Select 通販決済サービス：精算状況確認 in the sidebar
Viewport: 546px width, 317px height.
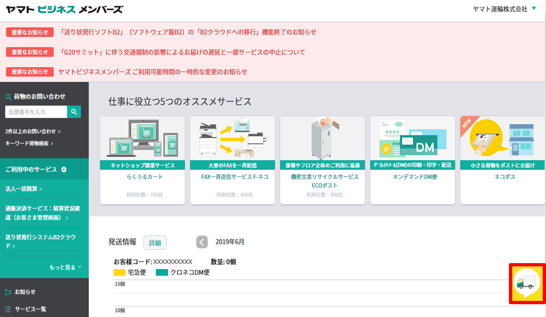(x=43, y=213)
